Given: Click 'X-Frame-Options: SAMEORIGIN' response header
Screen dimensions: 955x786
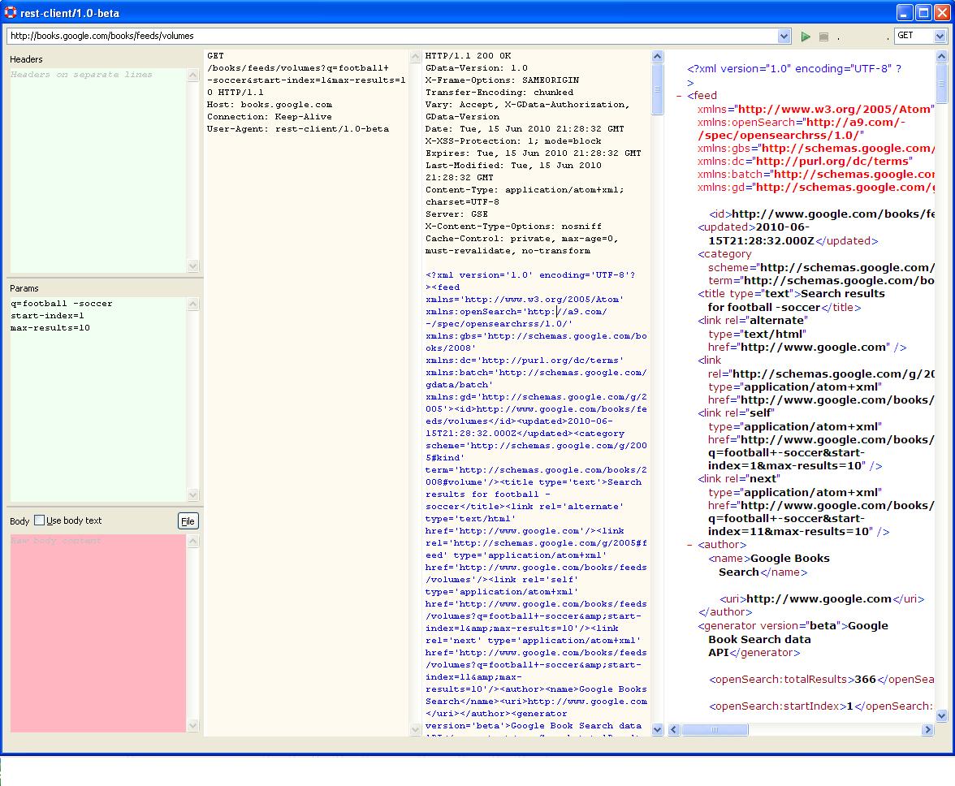Looking at the screenshot, I should click(502, 80).
